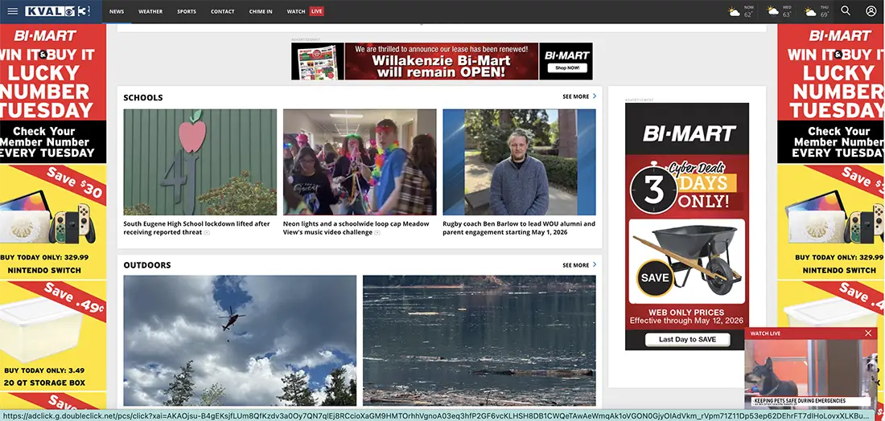The height and width of the screenshot is (421, 885).
Task: Open the Weather menu item
Action: [150, 11]
